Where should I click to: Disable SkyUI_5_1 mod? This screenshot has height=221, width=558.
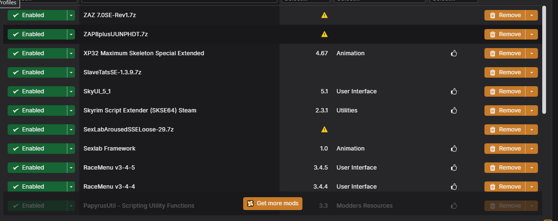(x=37, y=91)
